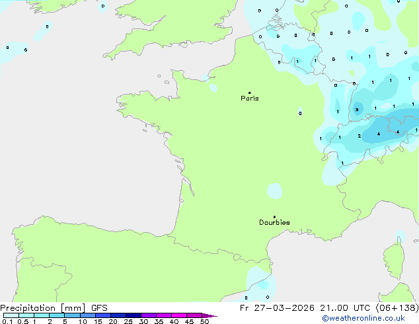Open the weatheronline.co.uk link
The height and width of the screenshot is (324, 419).
coord(363,318)
